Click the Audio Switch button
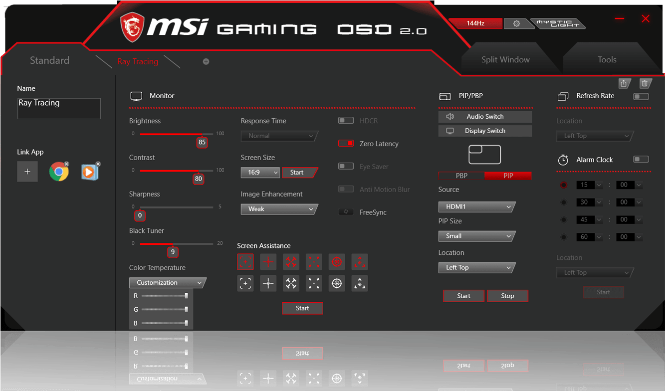The width and height of the screenshot is (665, 391). coord(485,116)
